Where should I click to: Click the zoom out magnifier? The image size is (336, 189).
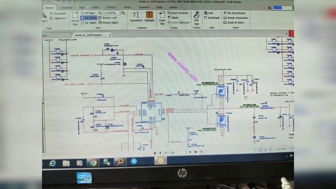[x=100, y=13]
